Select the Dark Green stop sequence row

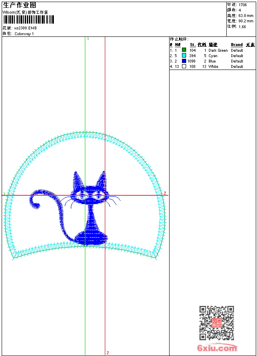212,50
